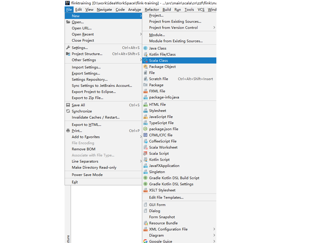Open the Navigate menu
This screenshot has height=243, width=335.
point(104,9)
